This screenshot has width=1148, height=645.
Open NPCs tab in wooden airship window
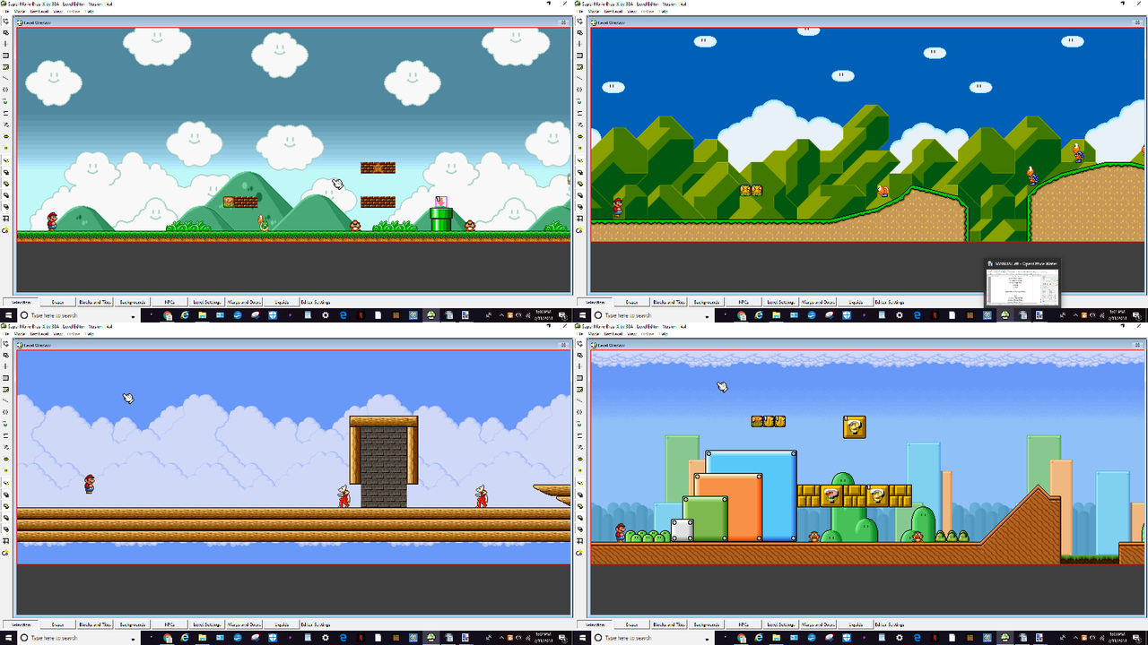(x=169, y=624)
